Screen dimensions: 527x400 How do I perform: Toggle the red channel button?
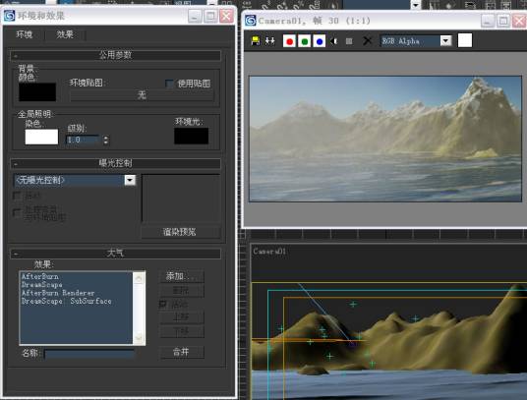(x=289, y=41)
